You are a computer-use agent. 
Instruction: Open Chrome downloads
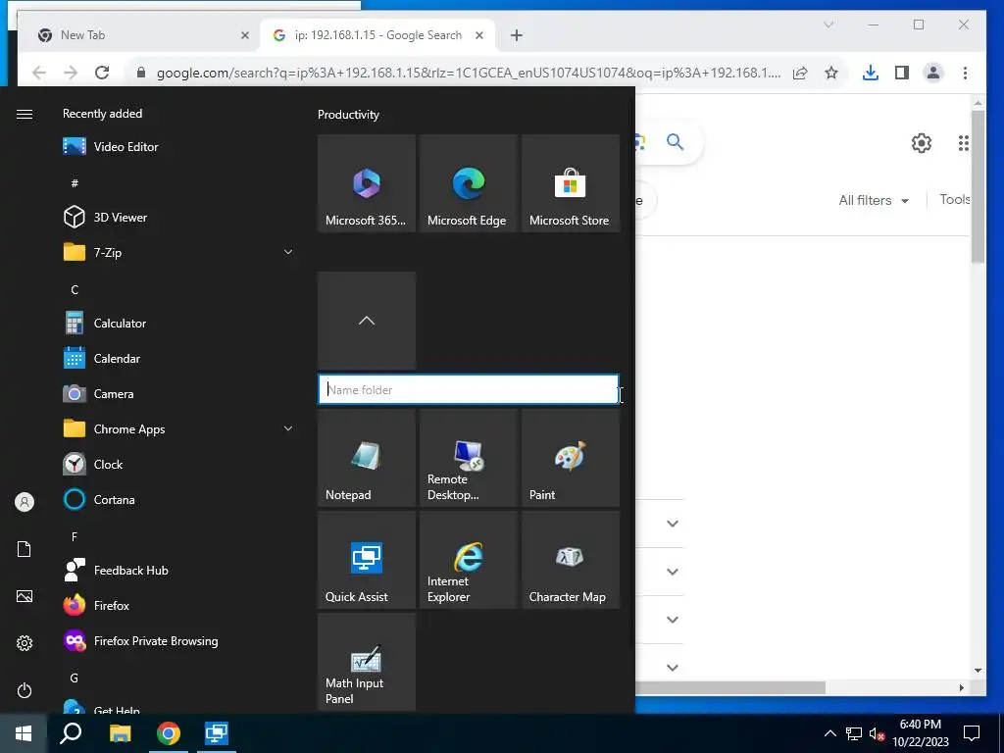point(871,73)
